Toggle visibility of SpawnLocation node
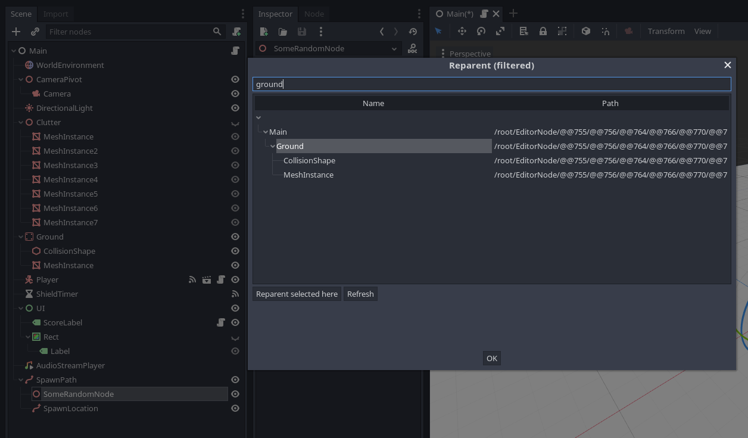Screen dimensions: 748x438 pos(235,408)
